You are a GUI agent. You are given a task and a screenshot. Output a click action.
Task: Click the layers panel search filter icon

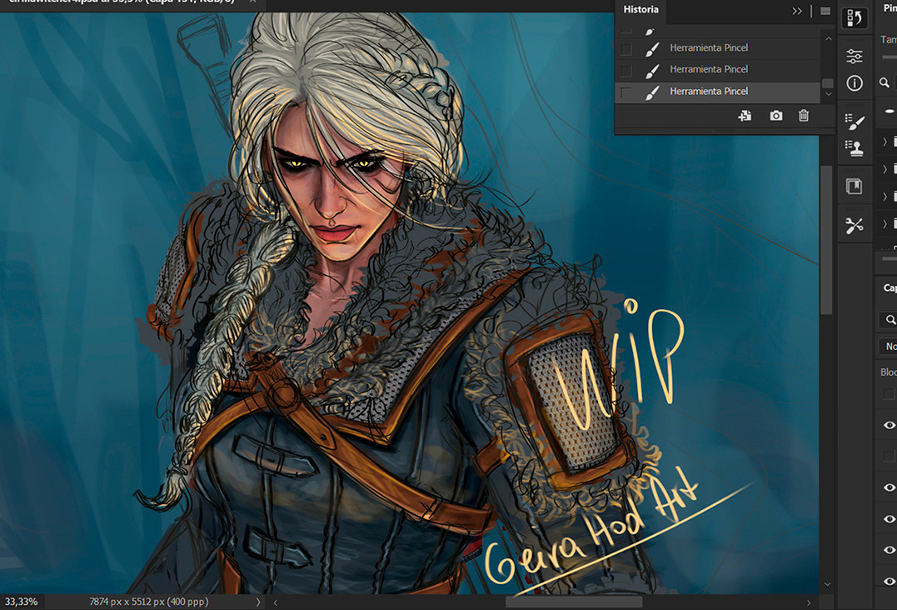[x=890, y=319]
